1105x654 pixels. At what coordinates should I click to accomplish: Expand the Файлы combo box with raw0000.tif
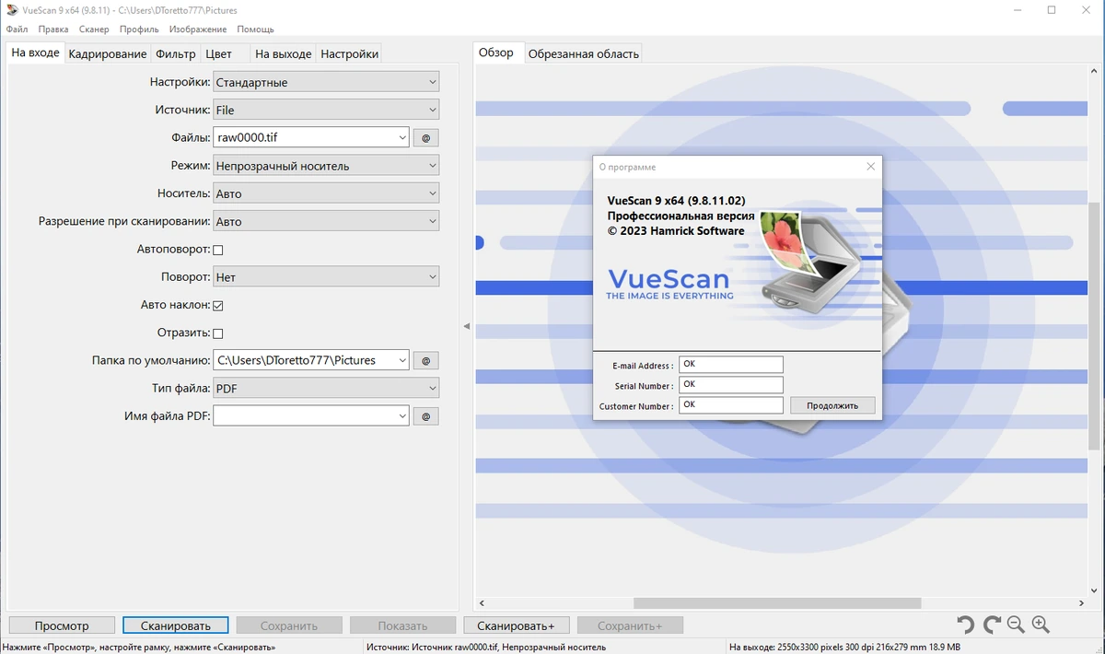(x=402, y=138)
